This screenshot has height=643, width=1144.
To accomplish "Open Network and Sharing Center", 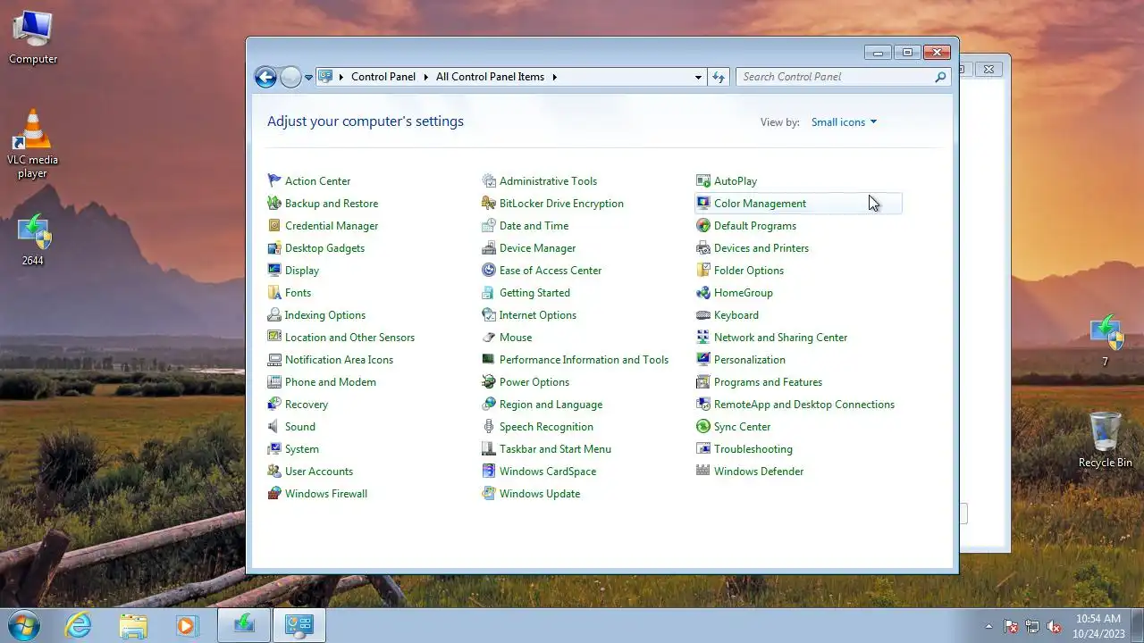I will tap(780, 337).
